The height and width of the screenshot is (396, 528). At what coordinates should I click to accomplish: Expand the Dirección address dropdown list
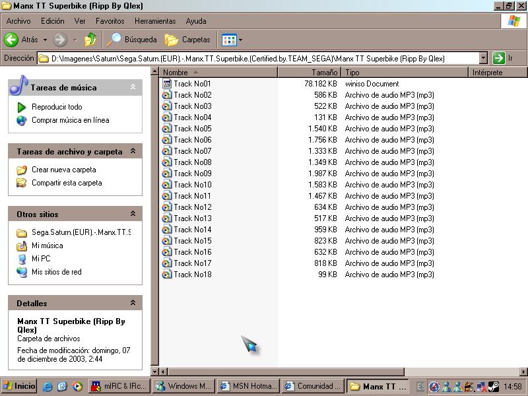(484, 58)
